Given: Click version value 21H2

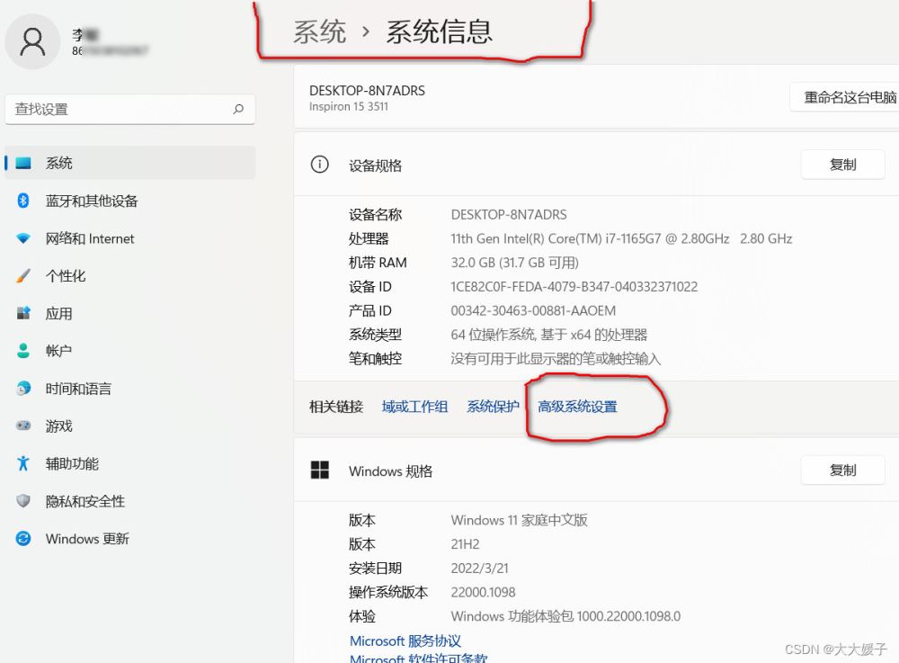Looking at the screenshot, I should click(465, 544).
